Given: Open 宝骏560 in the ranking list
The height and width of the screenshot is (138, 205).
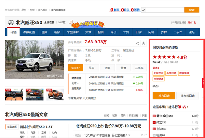Looking at the screenshot, I should click(x=161, y=129).
